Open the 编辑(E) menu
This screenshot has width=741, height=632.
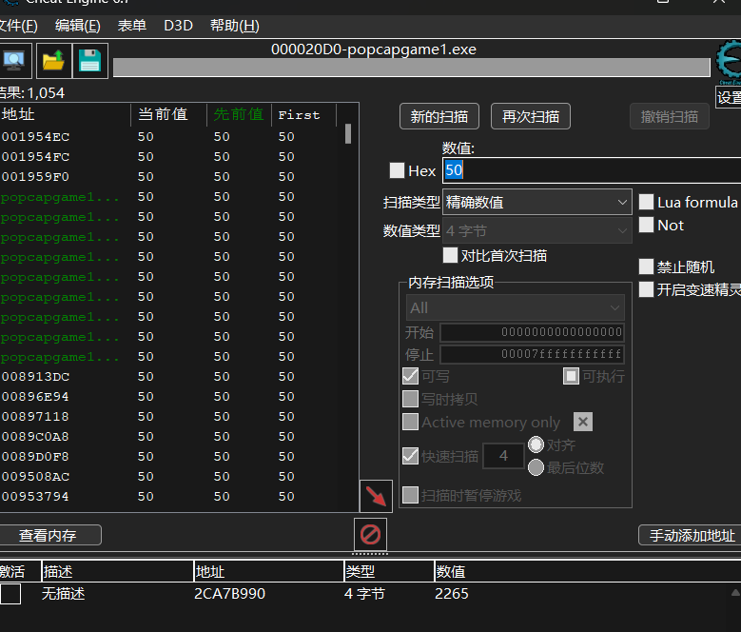click(77, 26)
